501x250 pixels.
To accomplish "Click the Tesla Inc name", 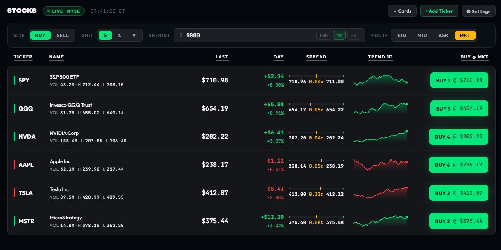I will tap(59, 189).
